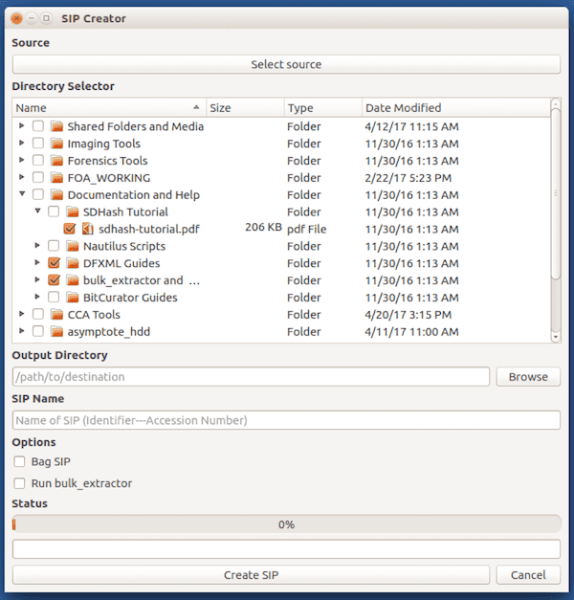Click the CCA Tools folder icon

[57, 315]
